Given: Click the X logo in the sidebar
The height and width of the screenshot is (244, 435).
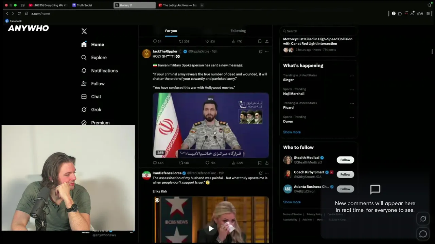Looking at the screenshot, I should click(84, 32).
